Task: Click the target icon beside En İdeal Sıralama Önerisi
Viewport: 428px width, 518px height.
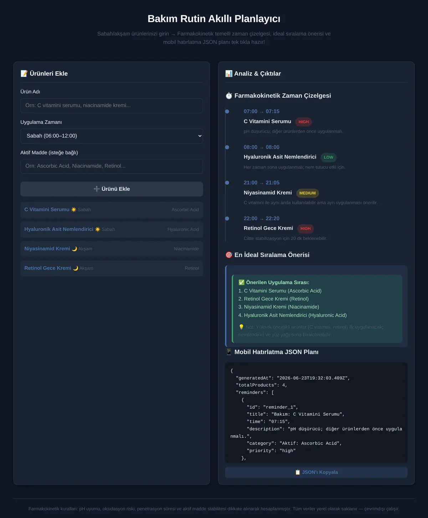Action: pyautogui.click(x=229, y=255)
